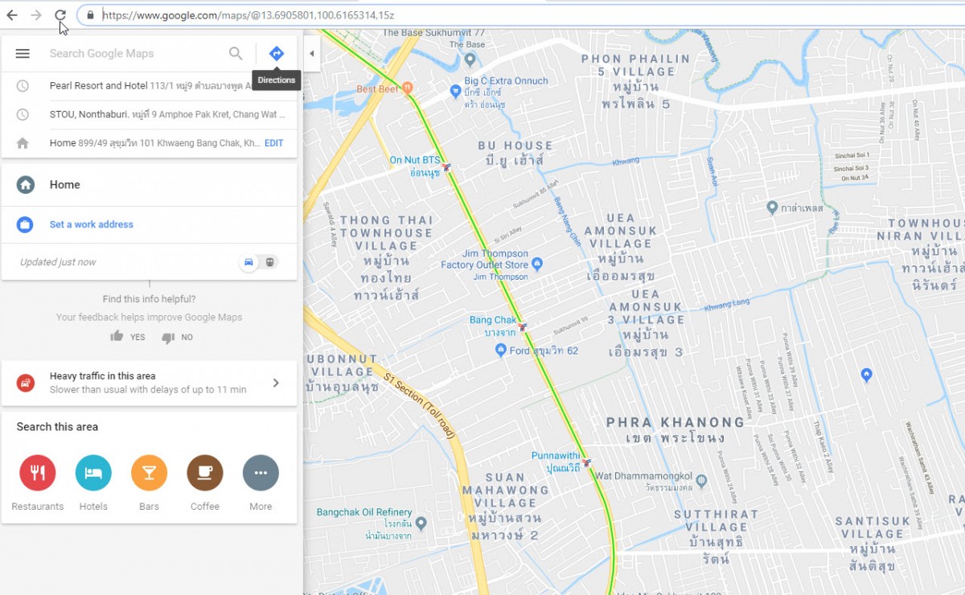Click the Home card's house icon
The height and width of the screenshot is (595, 965).
[26, 185]
